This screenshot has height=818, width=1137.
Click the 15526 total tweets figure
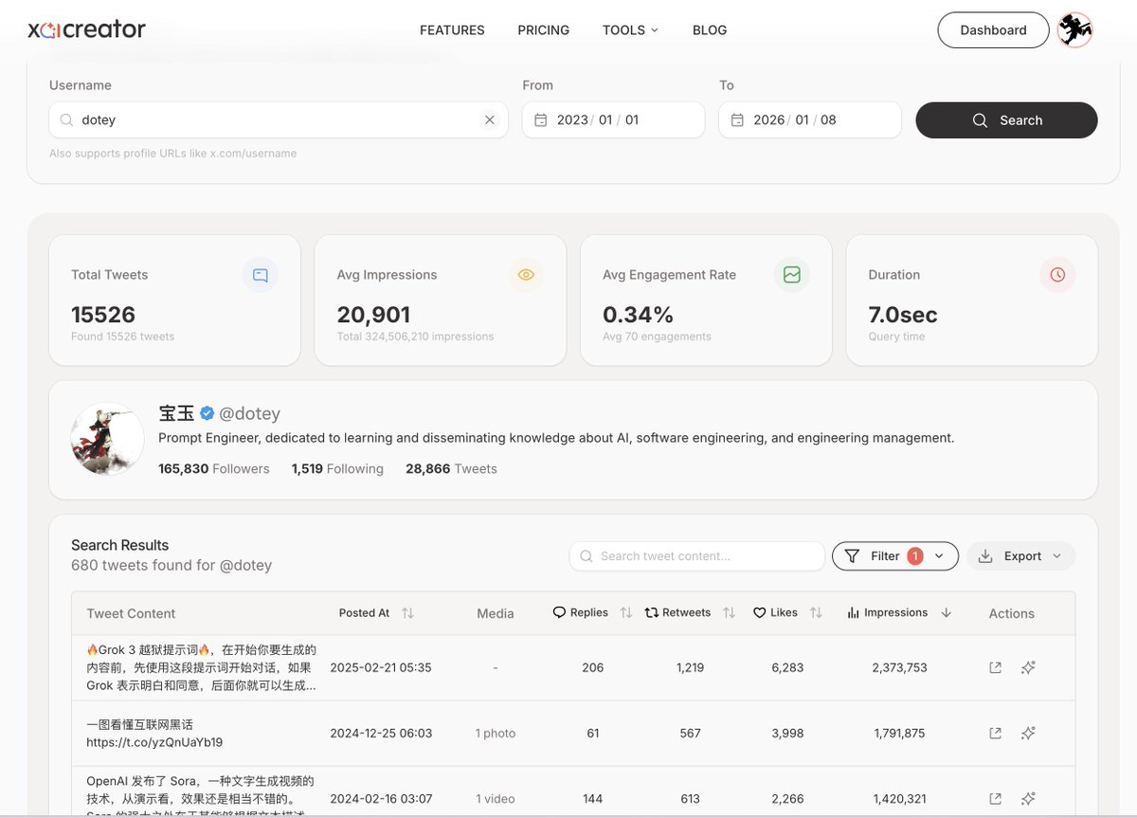103,315
